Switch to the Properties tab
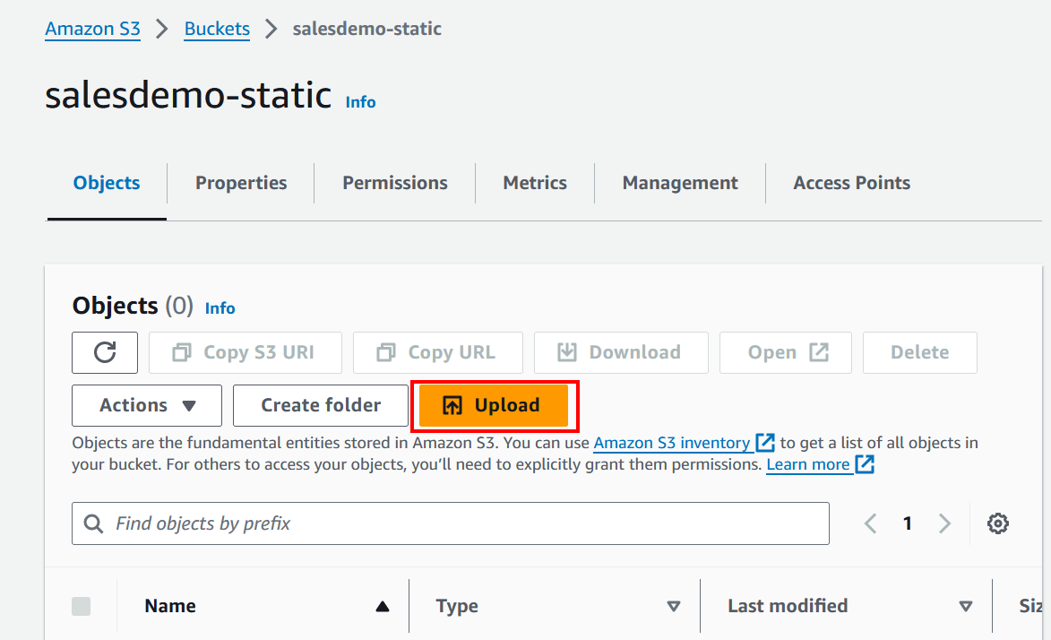This screenshot has height=640, width=1051. (241, 183)
